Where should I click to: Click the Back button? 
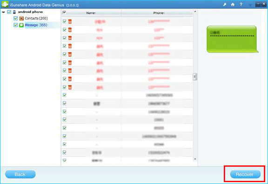(x=20, y=174)
